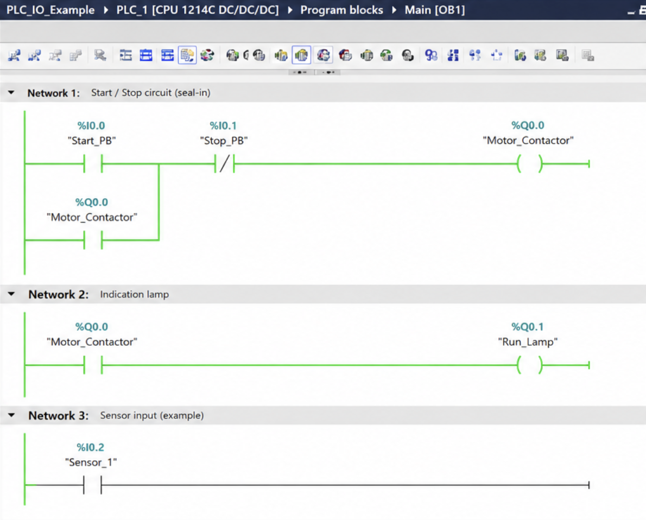Click the blue 98 numbered toolbar icon
Screen dimensions: 646x520
[431, 55]
